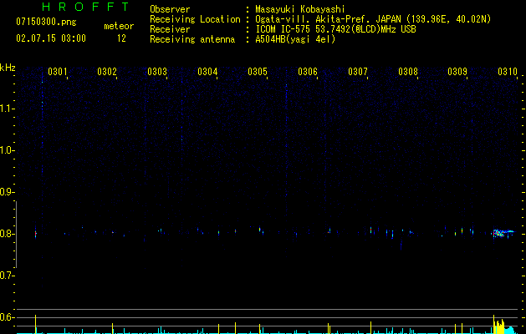526x334 pixels.
Task: Click the 0.8 kHz axis label
Action: pyautogui.click(x=7, y=234)
